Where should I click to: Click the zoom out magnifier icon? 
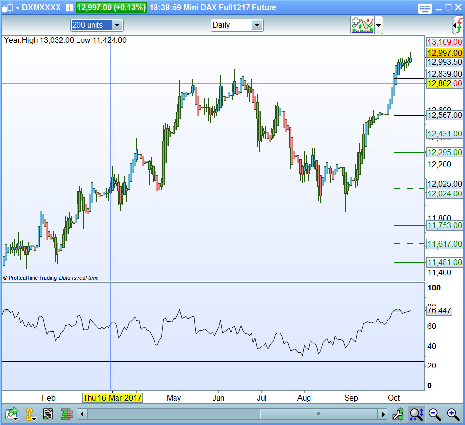click(435, 414)
